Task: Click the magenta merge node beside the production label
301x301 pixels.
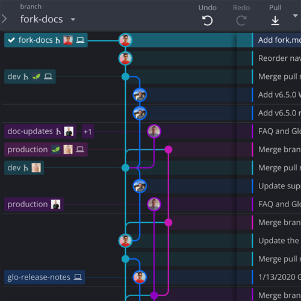Action: tap(169, 149)
